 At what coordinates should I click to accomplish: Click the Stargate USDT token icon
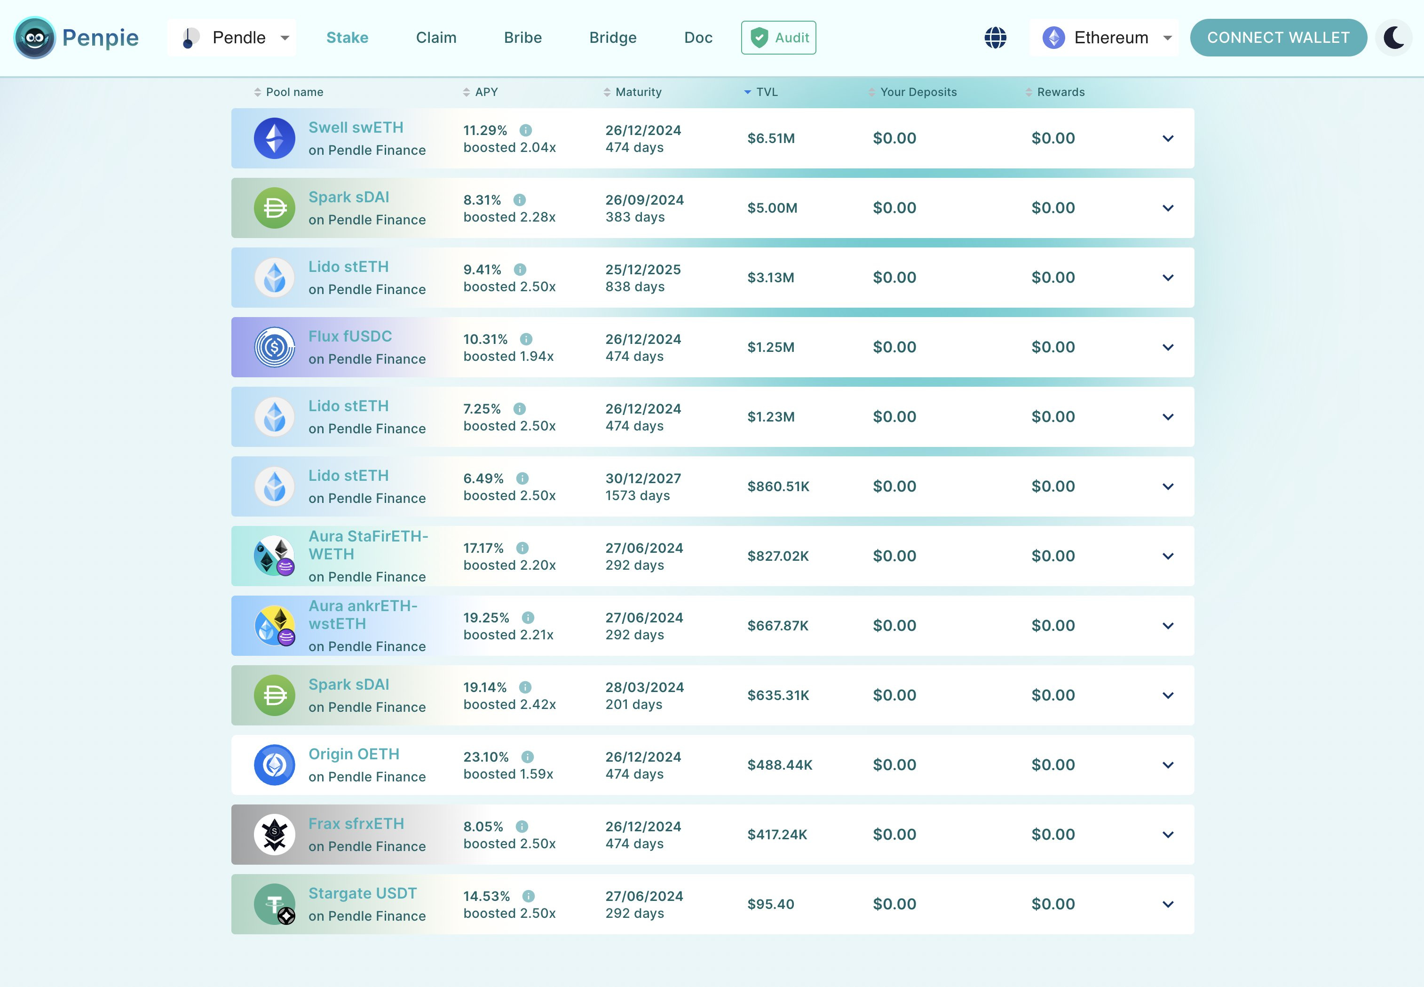pos(275,904)
